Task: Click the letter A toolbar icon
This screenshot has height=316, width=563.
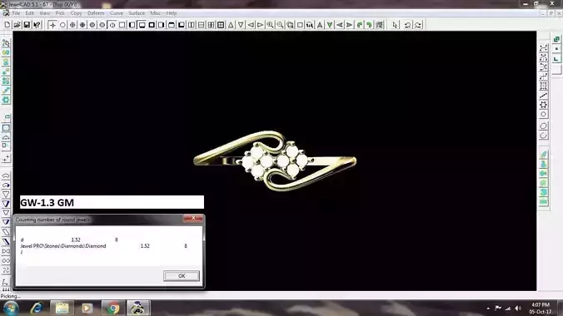Action: [320, 25]
